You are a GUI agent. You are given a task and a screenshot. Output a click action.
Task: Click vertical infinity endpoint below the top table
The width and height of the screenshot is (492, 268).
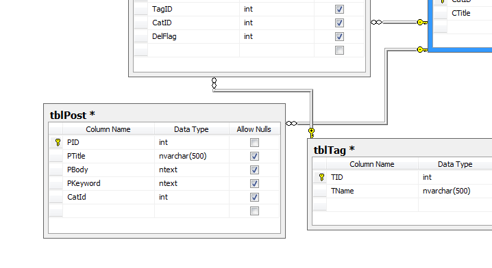(214, 83)
